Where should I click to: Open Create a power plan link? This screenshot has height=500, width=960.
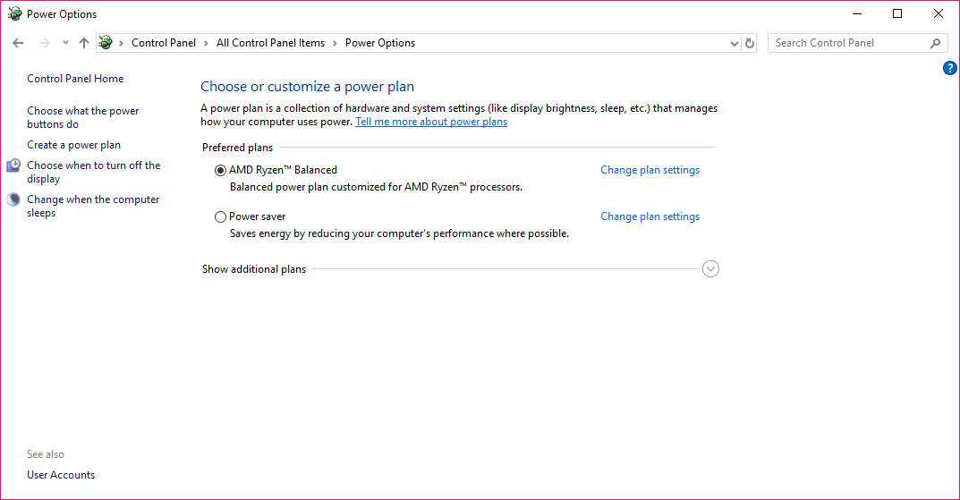(x=73, y=145)
